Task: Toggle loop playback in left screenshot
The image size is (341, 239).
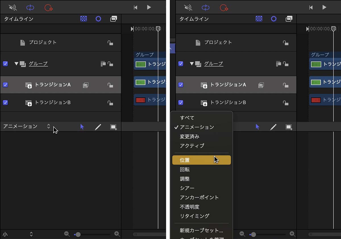Action: click(30, 7)
